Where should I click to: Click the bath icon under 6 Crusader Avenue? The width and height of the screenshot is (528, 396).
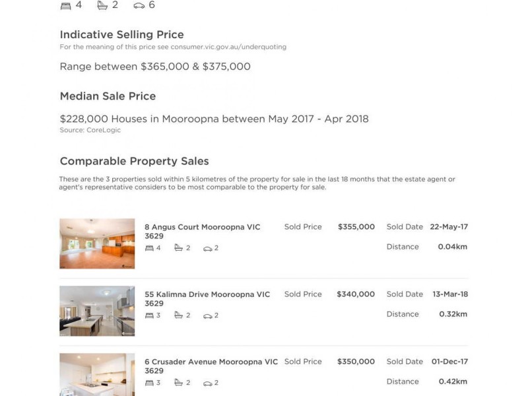(x=178, y=383)
